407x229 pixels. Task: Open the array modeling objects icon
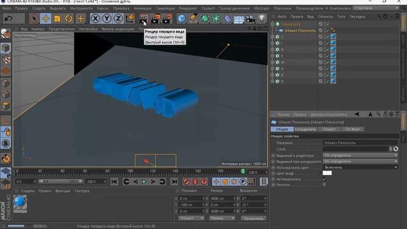[x=216, y=18]
